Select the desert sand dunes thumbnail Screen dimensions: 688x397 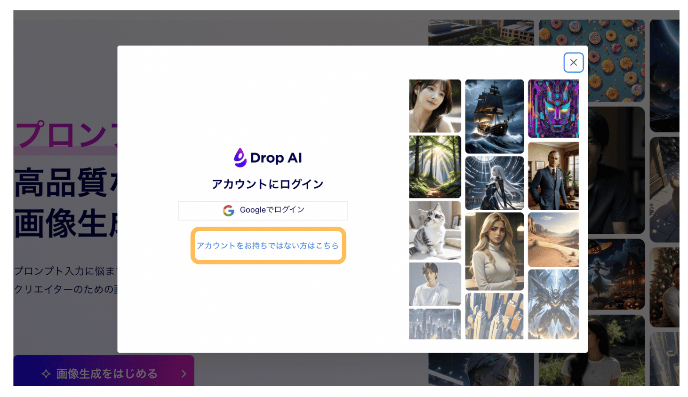tap(553, 239)
